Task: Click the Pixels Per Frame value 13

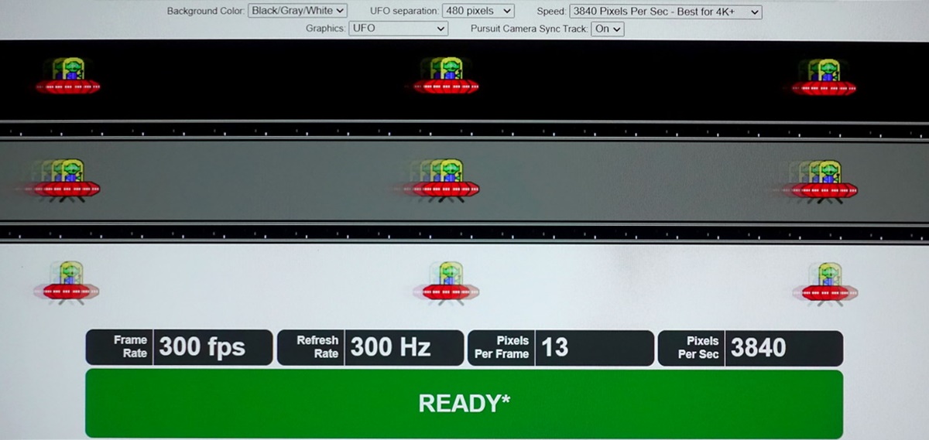Action: tap(555, 348)
